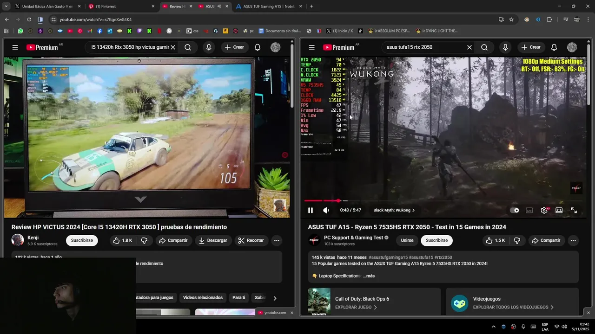Open 'Crear' menu in left YouTube window

tap(234, 47)
